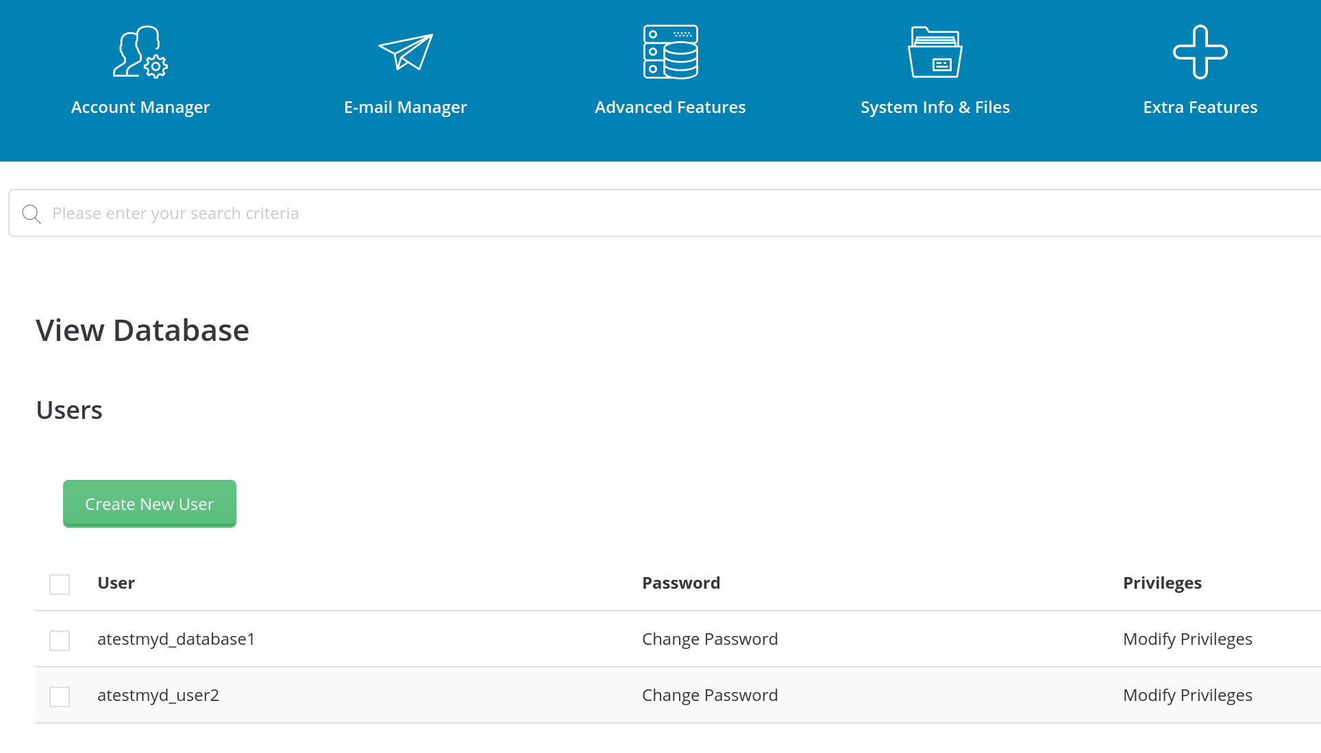Image resolution: width=1321 pixels, height=753 pixels.
Task: Click the magnifier icon in search bar
Action: 32,214
